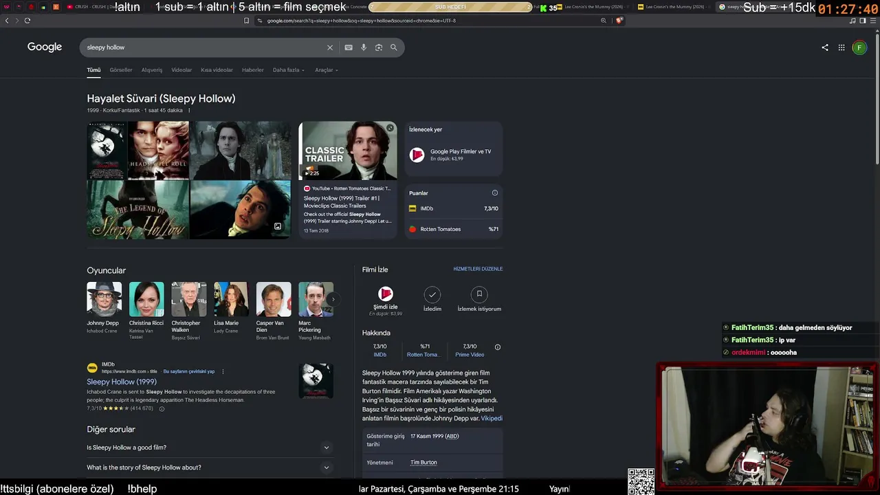
Task: Expand the Daha fazla dropdown
Action: pyautogui.click(x=289, y=70)
